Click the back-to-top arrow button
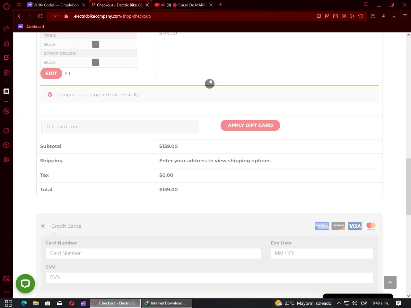 (x=390, y=282)
